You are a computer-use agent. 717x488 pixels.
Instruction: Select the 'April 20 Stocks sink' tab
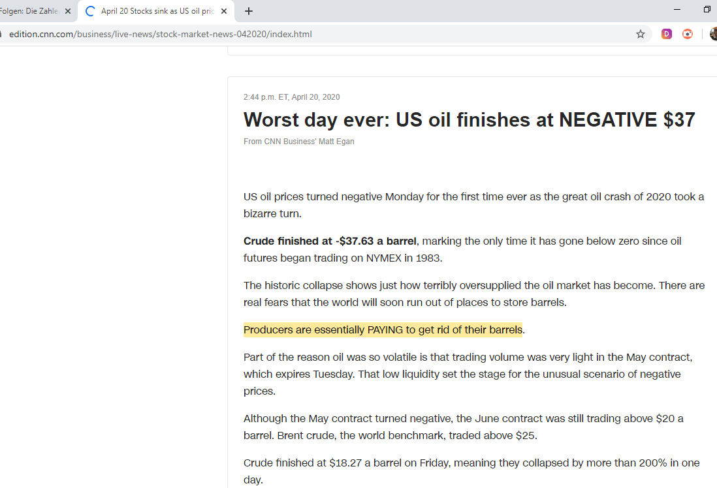(157, 11)
